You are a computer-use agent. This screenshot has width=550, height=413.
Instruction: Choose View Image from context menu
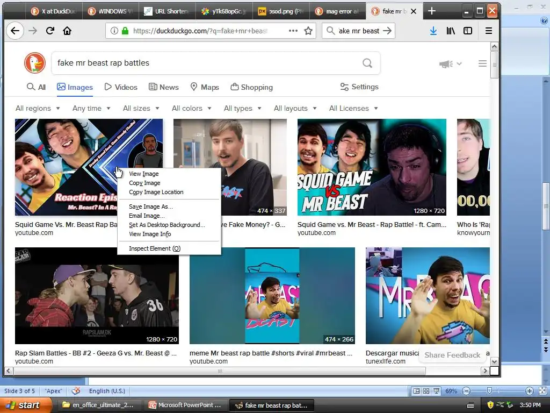(x=169, y=174)
